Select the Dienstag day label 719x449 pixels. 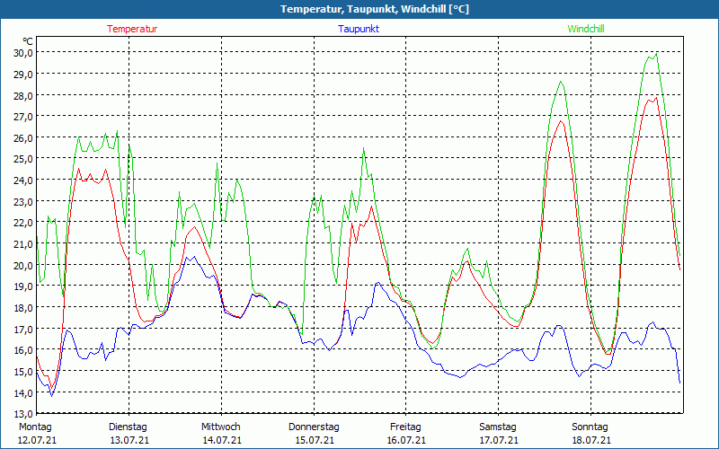[x=128, y=427]
